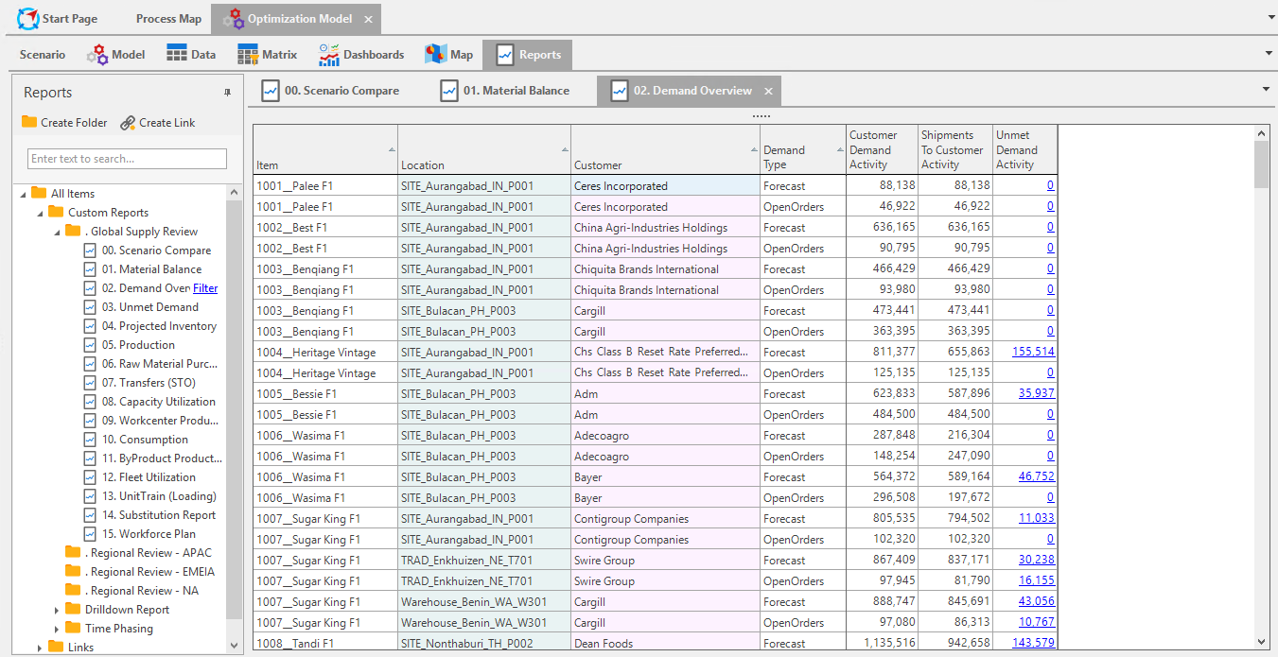Click the 01. Material Balance tab icon
Viewport: 1278px width, 657px height.
point(449,91)
